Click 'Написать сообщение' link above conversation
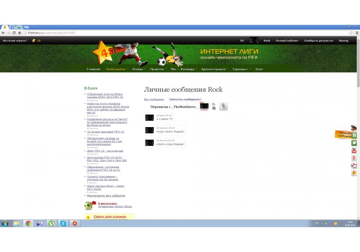The height and width of the screenshot is (252, 360). point(185,99)
